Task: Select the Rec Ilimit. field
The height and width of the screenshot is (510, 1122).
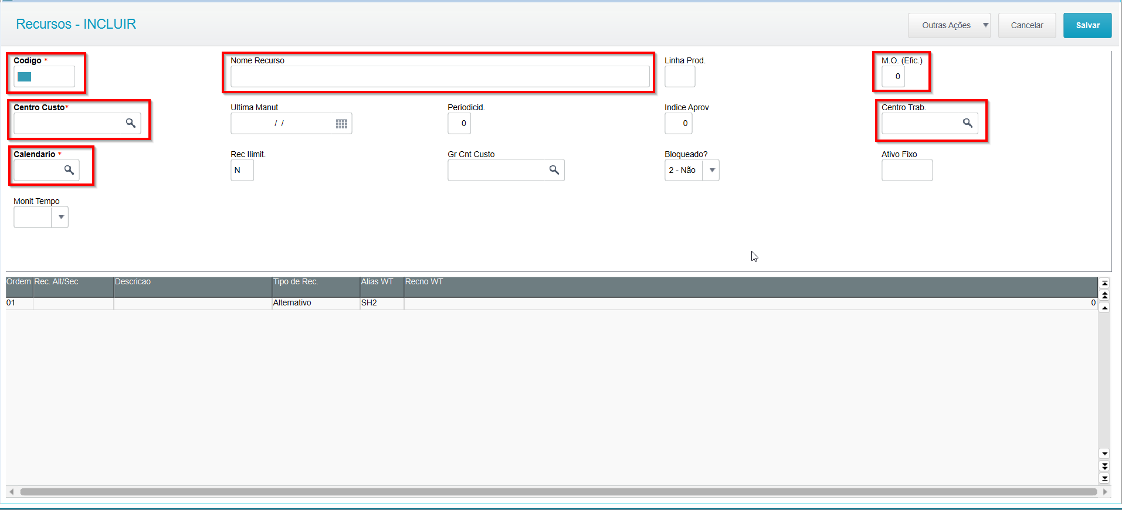Action: (242, 171)
